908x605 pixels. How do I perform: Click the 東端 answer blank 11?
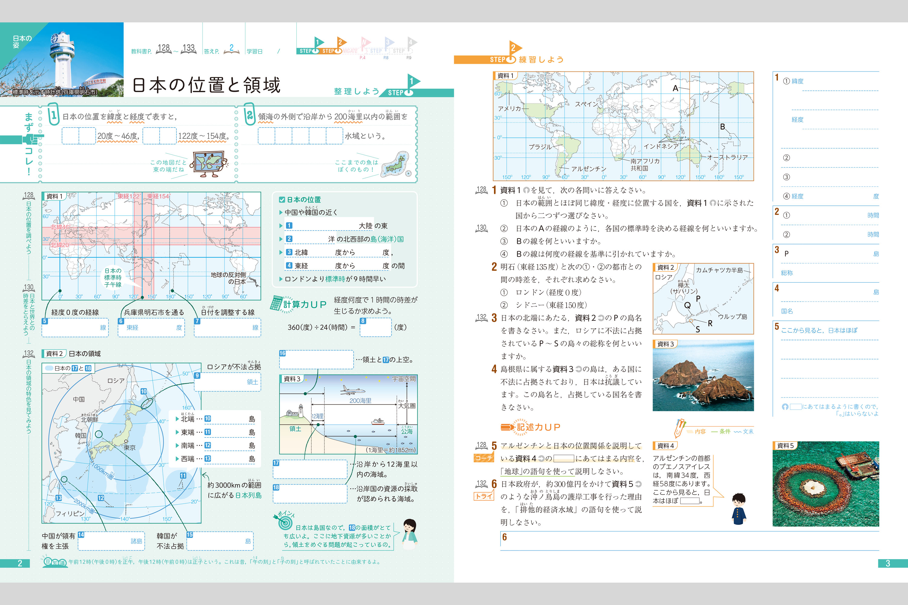pos(230,432)
